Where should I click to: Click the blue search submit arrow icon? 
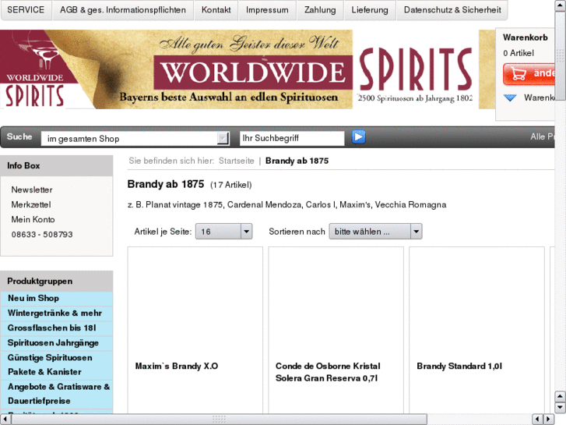click(x=358, y=137)
